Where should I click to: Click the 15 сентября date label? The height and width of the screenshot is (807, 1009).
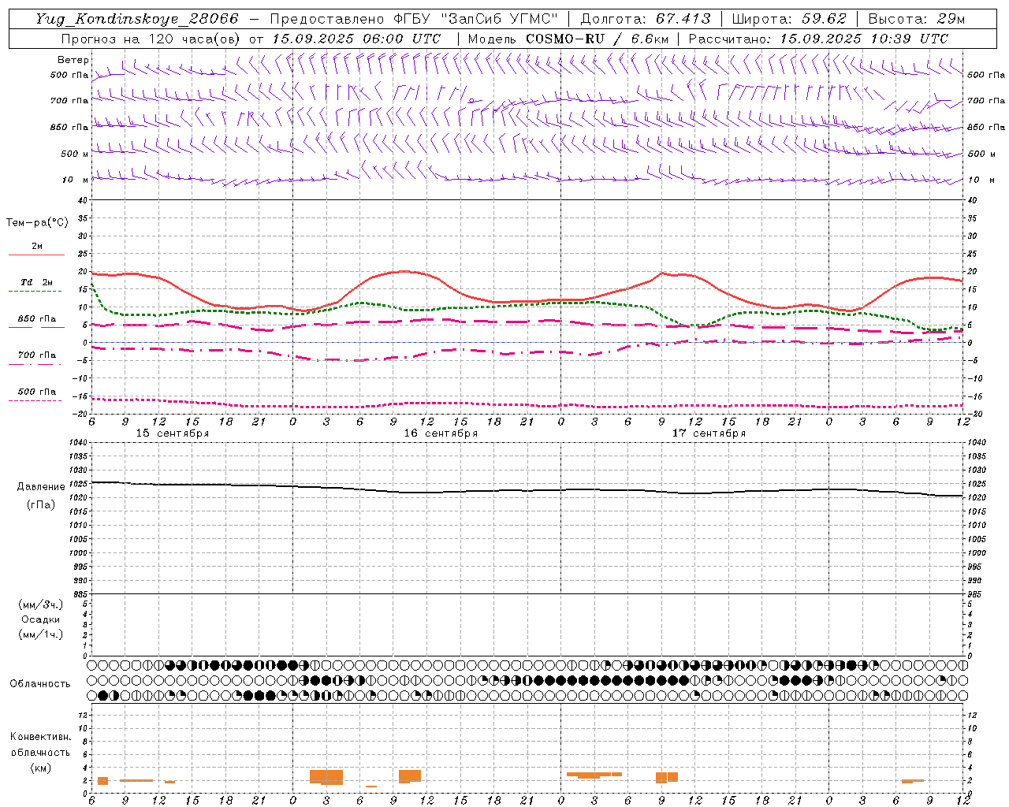(x=173, y=433)
